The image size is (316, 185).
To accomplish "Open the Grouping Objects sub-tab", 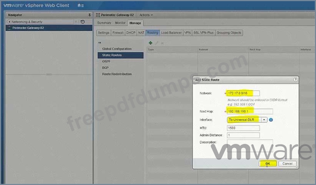I will click(229, 33).
